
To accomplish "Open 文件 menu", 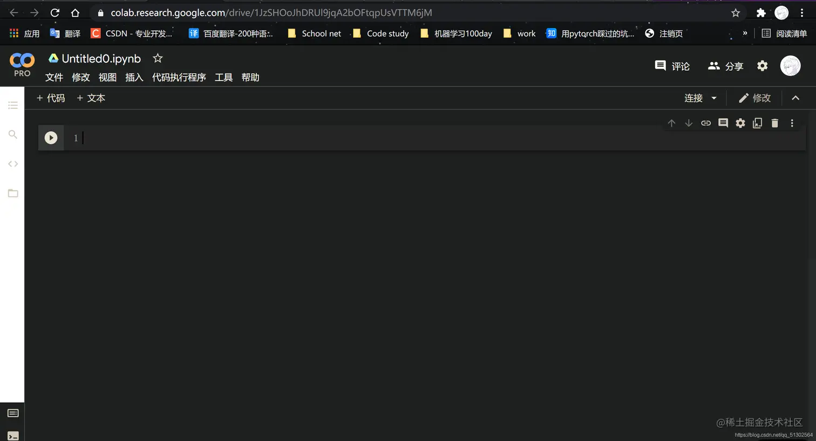I will 54,77.
